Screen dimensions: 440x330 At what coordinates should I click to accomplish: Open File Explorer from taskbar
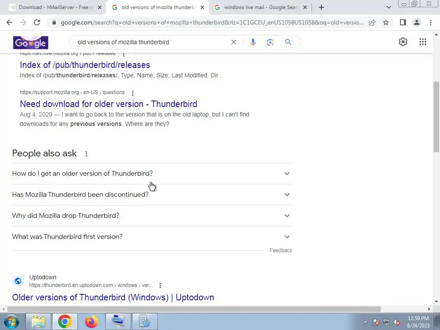click(38, 321)
